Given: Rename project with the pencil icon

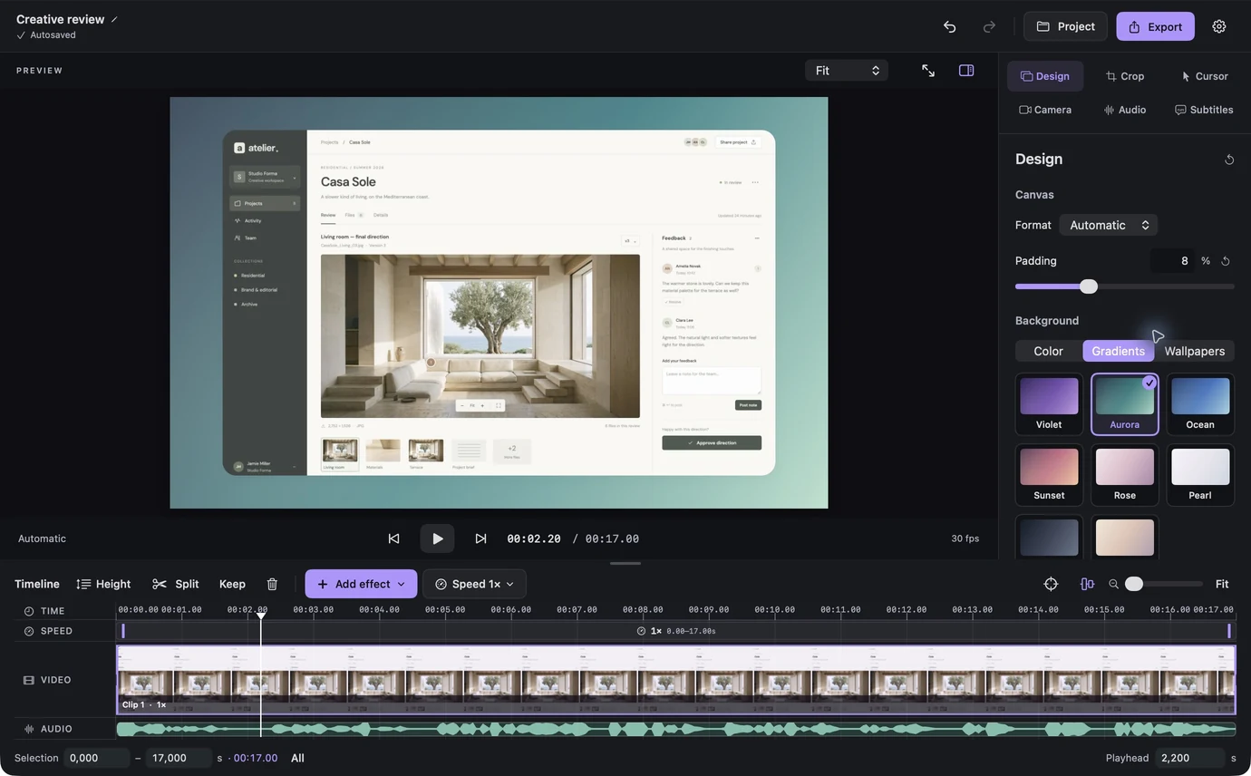Looking at the screenshot, I should pyautogui.click(x=114, y=19).
